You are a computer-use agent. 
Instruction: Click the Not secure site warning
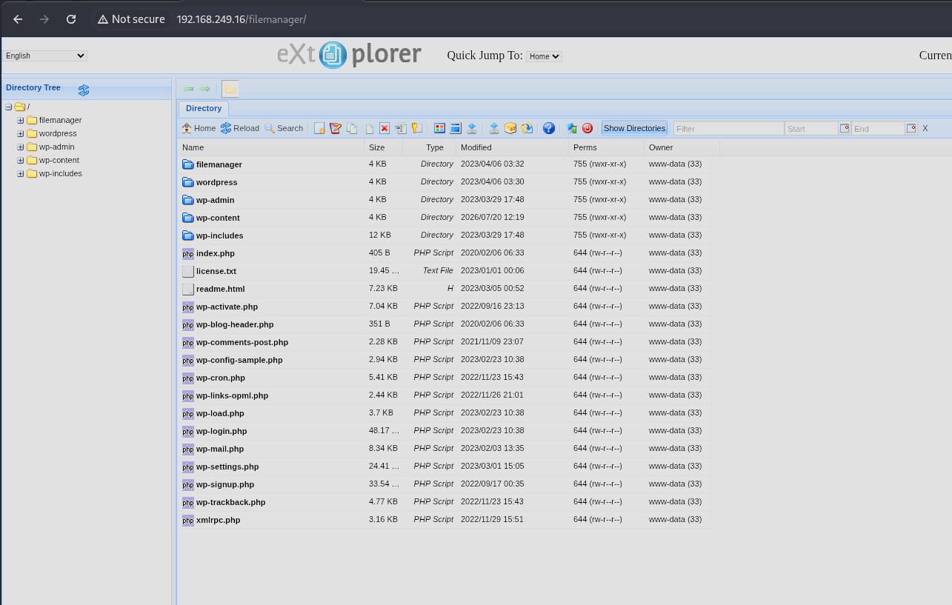click(x=131, y=19)
